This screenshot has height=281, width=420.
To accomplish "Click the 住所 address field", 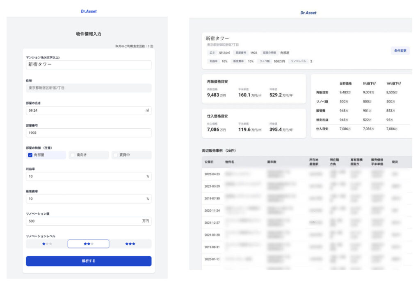I will 89,88.
